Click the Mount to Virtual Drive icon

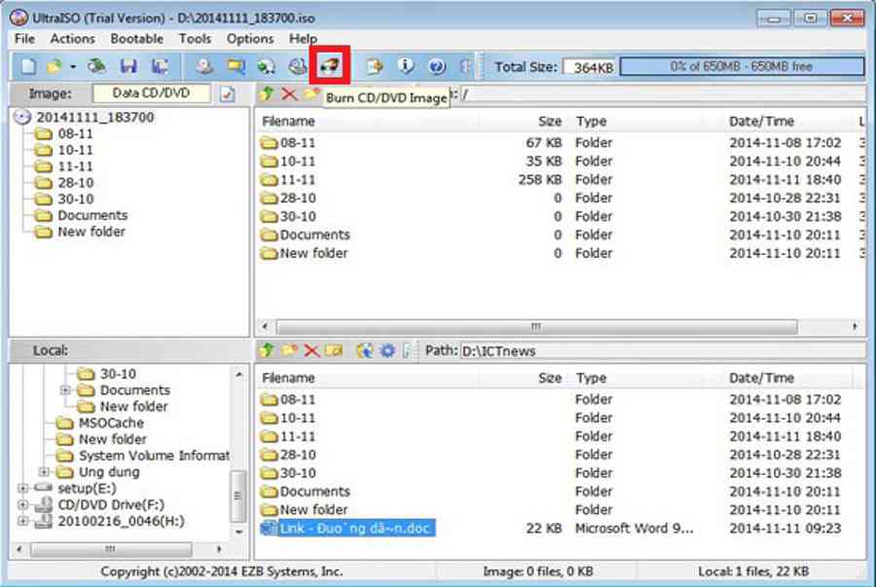(297, 66)
